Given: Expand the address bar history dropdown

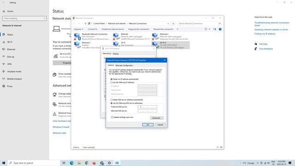Looking at the screenshot, I should pyautogui.click(x=168, y=24).
